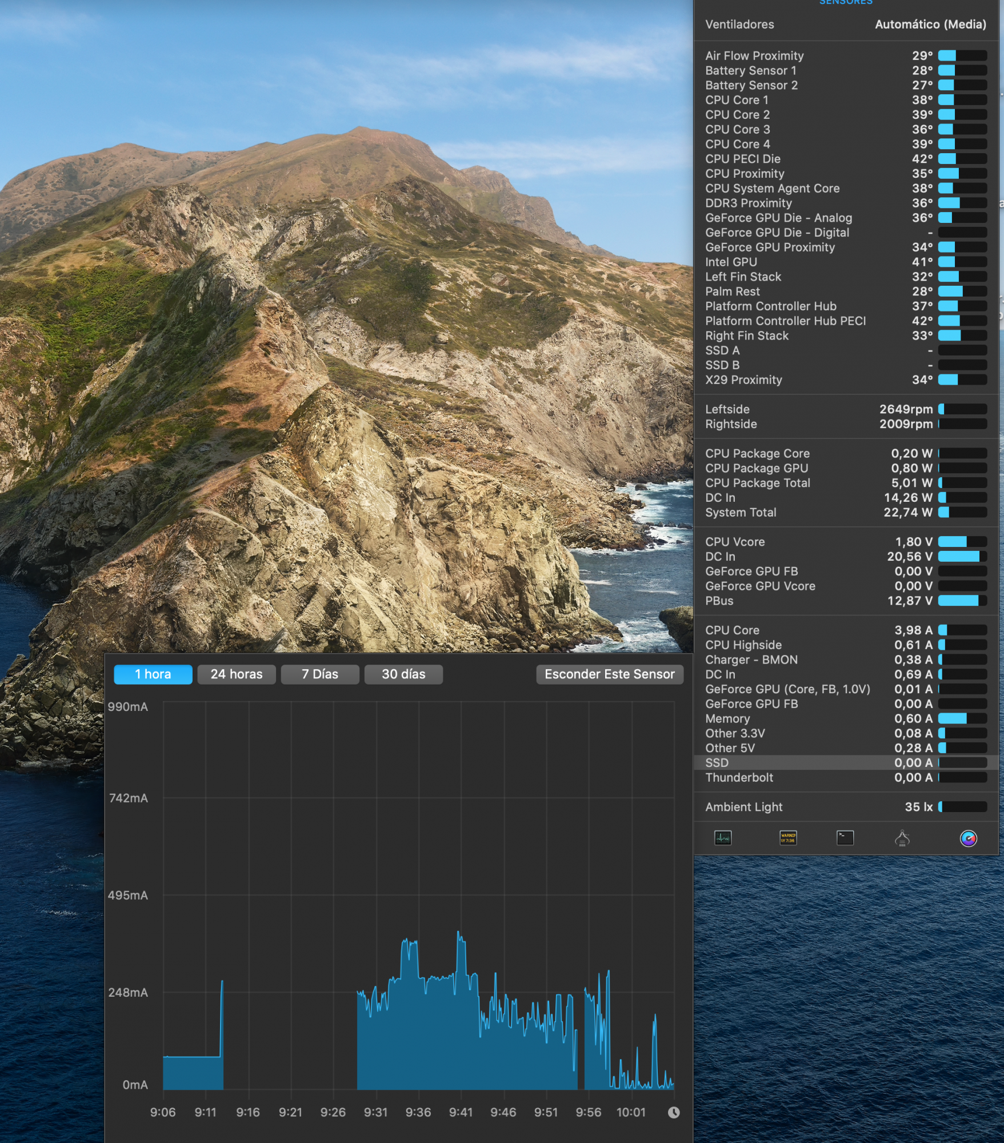The image size is (1004, 1143).
Task: Switch graph to 30 días
Action: click(403, 674)
